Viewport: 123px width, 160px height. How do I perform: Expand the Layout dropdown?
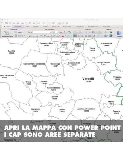(x=24, y=32)
